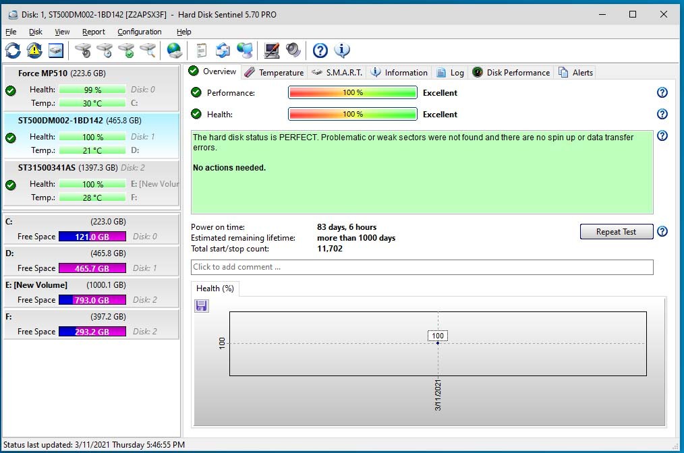This screenshot has height=453, width=684.
Task: Click the help icon beside status message
Action: click(662, 135)
